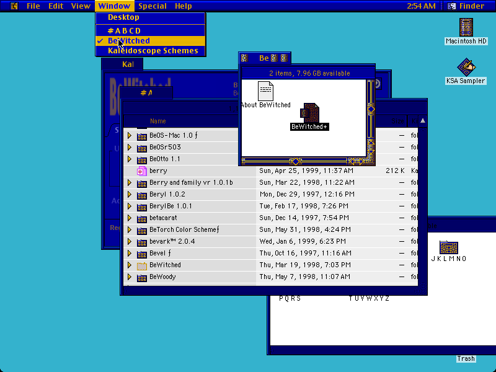Click the open BeWitched folder icon in list
This screenshot has height=372, width=496.
[x=142, y=266]
